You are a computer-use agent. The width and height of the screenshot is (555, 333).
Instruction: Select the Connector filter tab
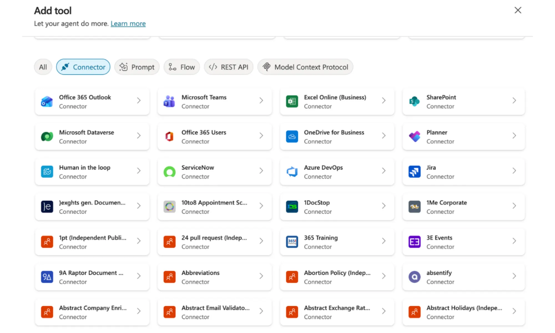(x=83, y=67)
